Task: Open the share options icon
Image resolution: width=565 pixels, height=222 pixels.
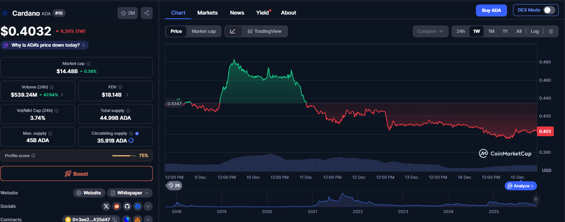Action: coord(146,13)
